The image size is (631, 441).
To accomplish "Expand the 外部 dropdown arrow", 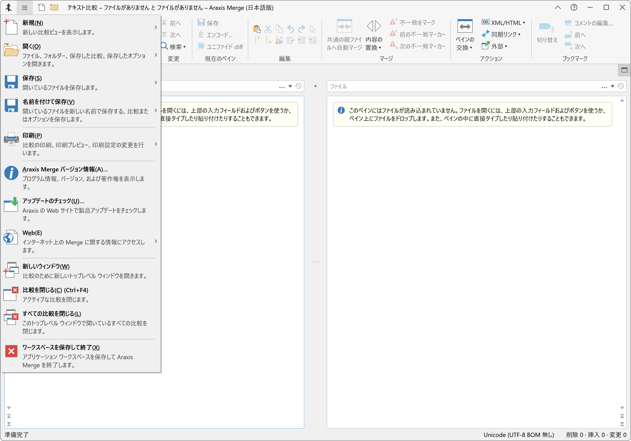I will (506, 46).
